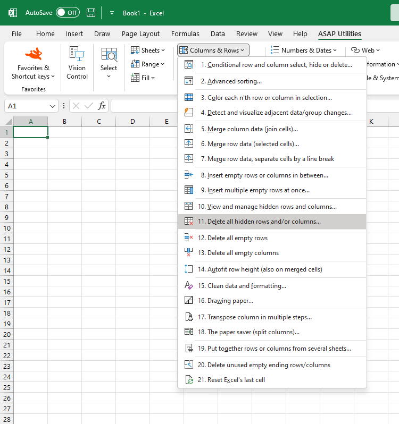The height and width of the screenshot is (424, 399).
Task: Expand the Sheets menu
Action: pos(148,50)
